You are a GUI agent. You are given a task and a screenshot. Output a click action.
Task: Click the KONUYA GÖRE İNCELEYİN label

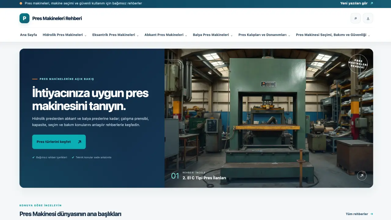click(41, 205)
